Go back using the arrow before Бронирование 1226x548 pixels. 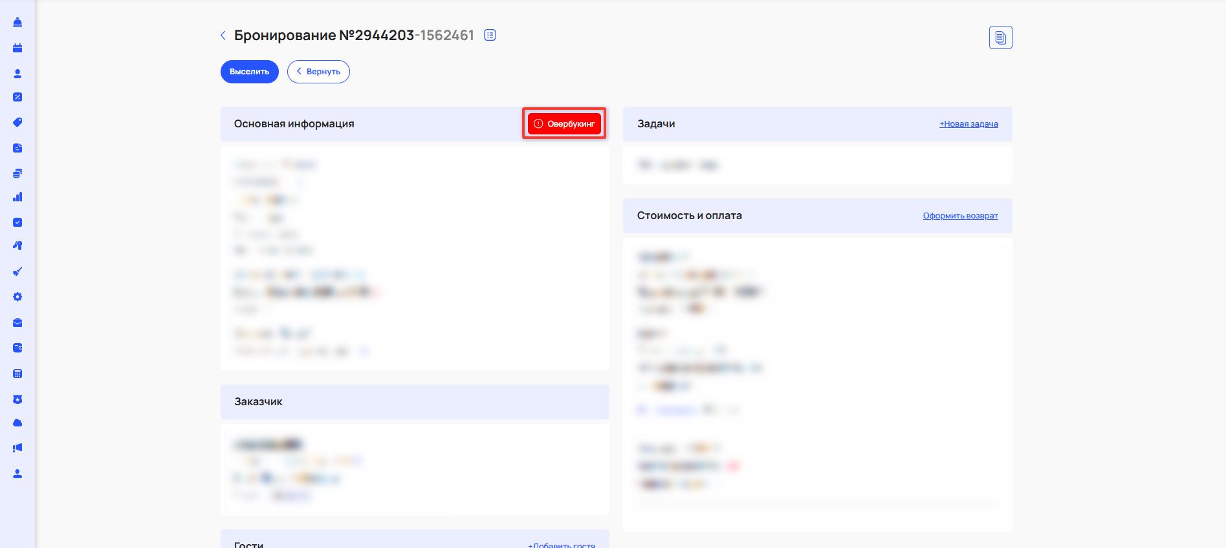223,36
